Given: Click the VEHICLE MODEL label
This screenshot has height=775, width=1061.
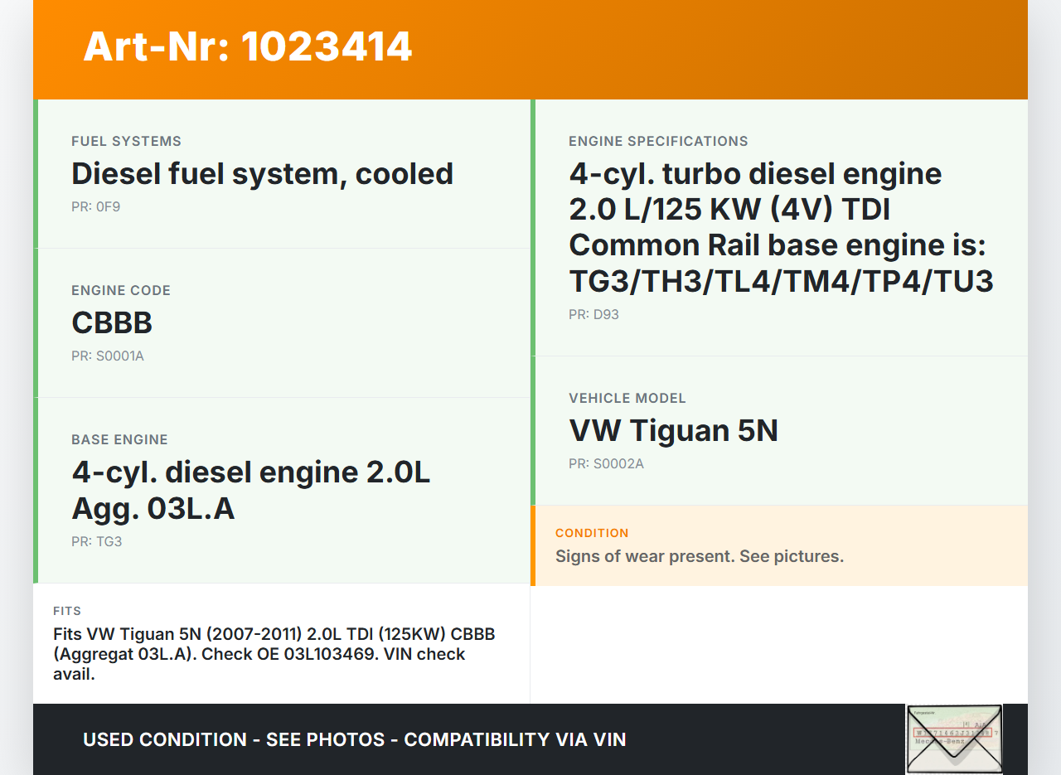Looking at the screenshot, I should click(627, 398).
